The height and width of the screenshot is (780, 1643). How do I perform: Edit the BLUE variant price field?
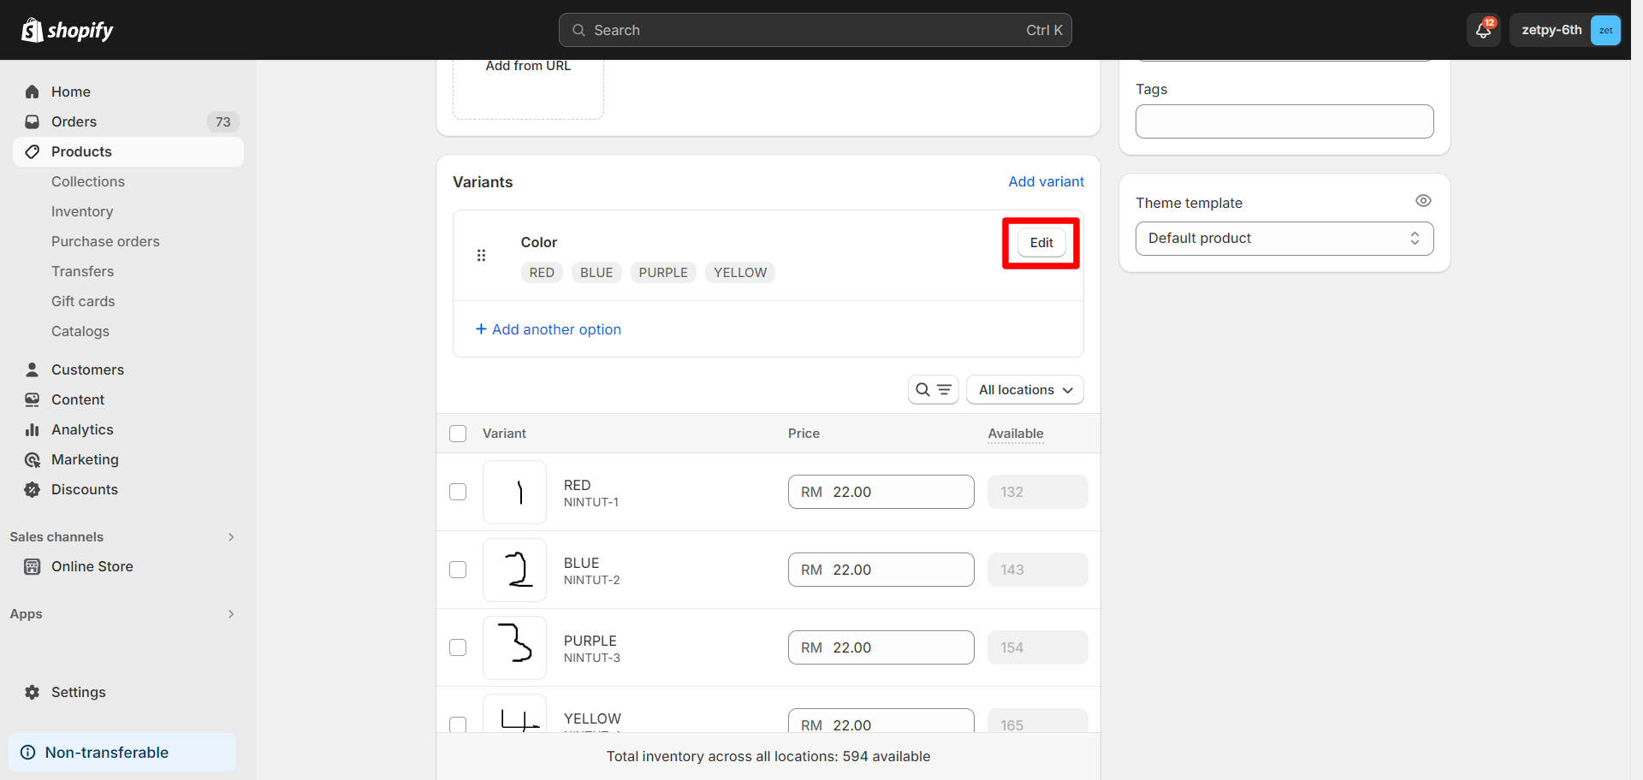point(881,570)
